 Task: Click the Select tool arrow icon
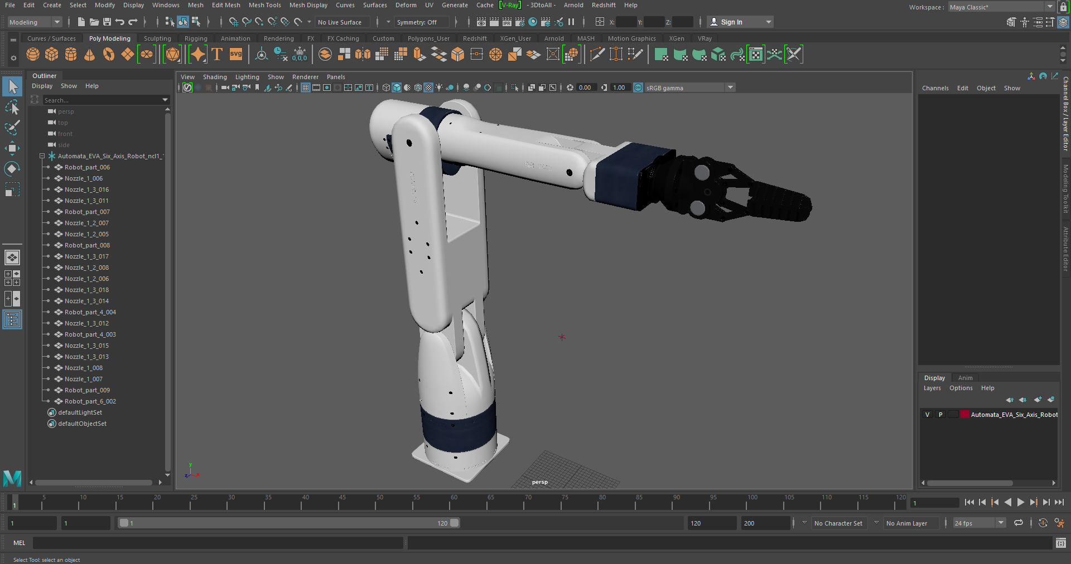coord(12,86)
